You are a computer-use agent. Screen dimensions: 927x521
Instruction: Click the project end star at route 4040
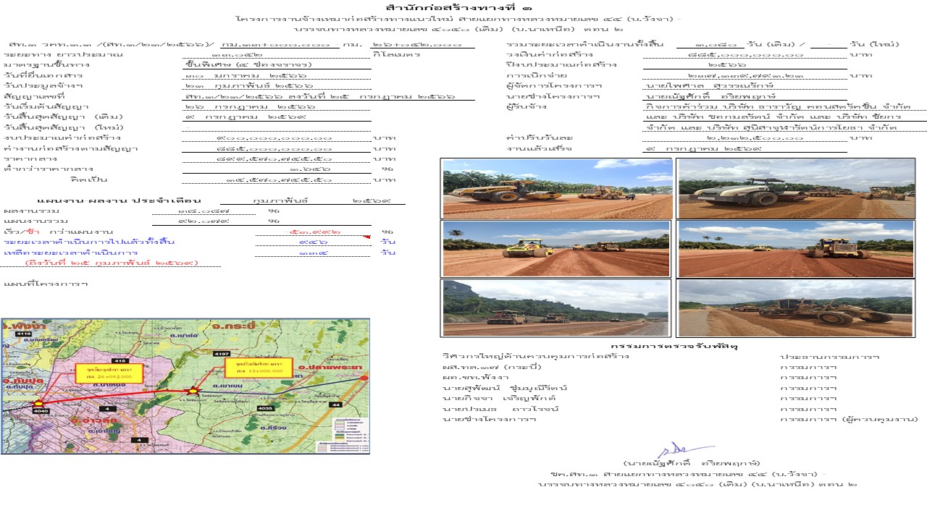click(38, 404)
